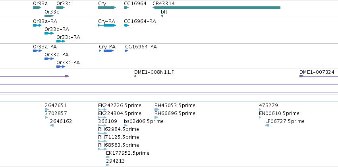Click the DME1-007B24 clone feature
338x167 pixels.
[319, 76]
